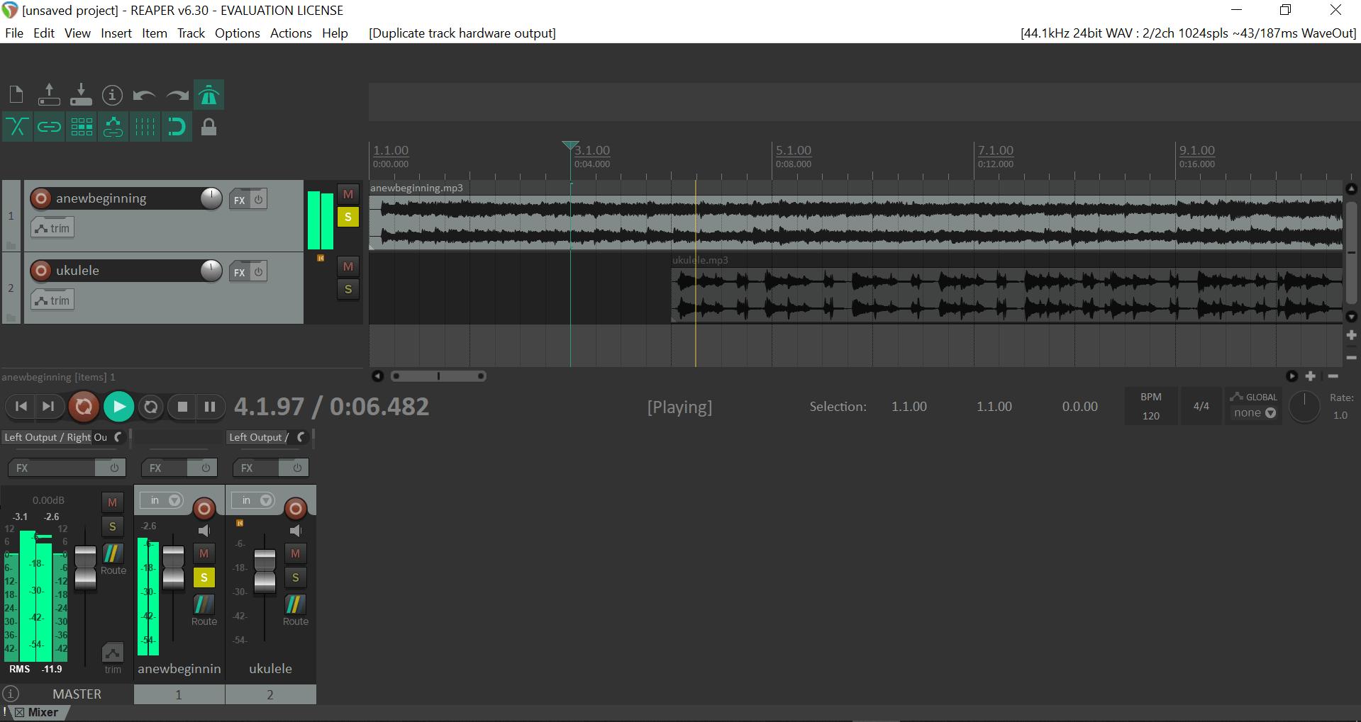Open trim envelope button on anewbeginning track
Screen dimensions: 1361x722
[x=52, y=228]
